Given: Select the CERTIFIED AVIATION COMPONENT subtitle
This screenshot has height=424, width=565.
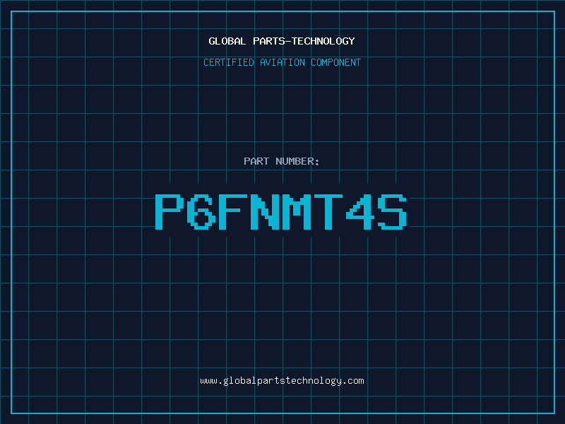Looking at the screenshot, I should pos(282,62).
